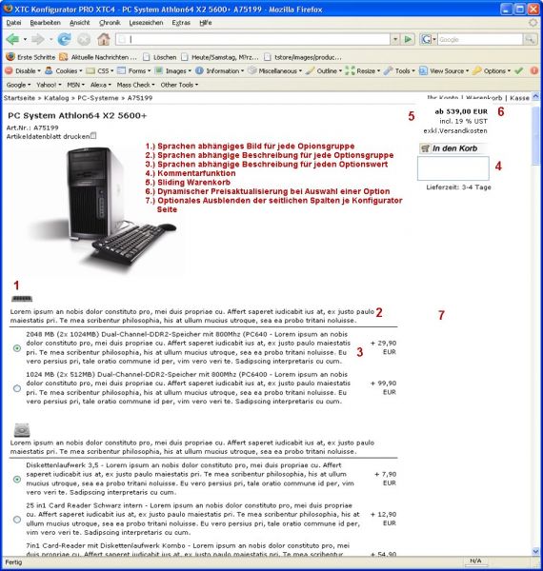Click the Artikeldatenblatt drucken link
The image size is (543, 571).
(x=48, y=136)
